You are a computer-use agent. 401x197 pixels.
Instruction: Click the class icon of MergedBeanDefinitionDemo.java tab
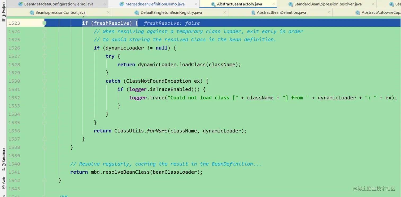[x=122, y=4]
